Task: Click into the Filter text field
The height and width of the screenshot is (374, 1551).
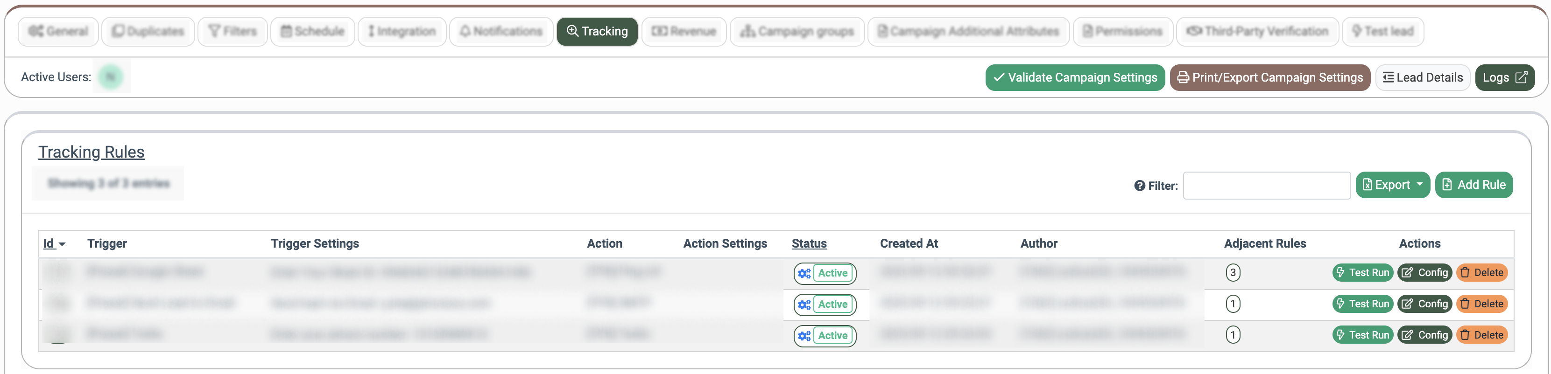Action: [x=1266, y=186]
